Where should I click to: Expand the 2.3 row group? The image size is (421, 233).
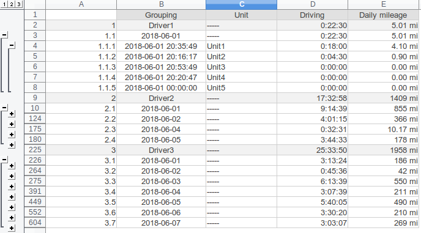(12, 135)
